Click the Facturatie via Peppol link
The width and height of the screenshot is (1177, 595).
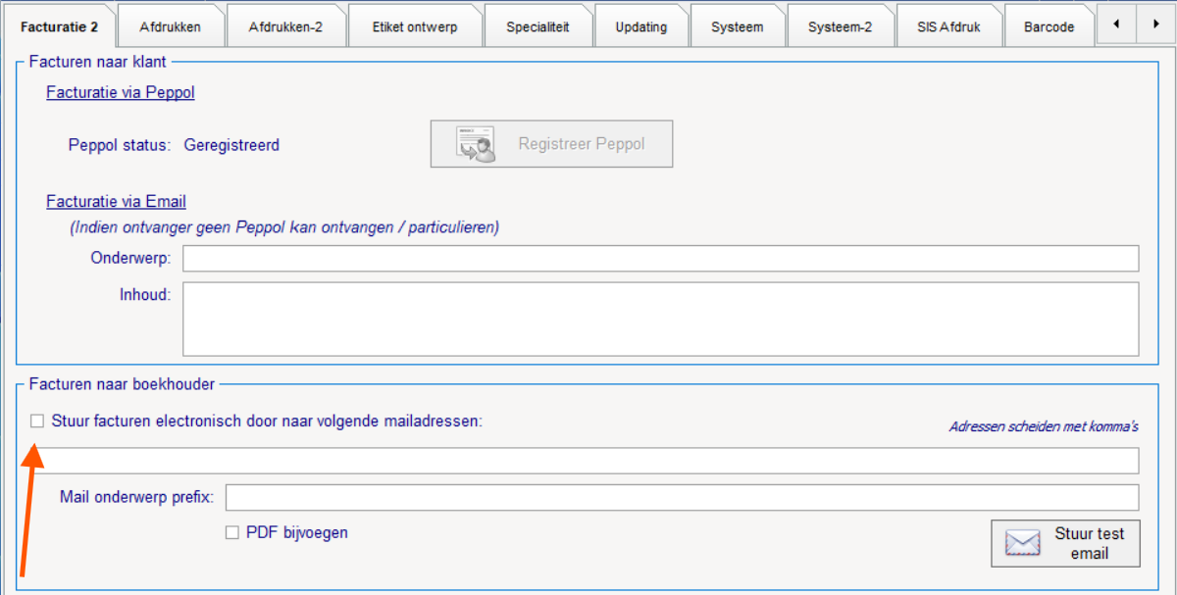point(120,93)
